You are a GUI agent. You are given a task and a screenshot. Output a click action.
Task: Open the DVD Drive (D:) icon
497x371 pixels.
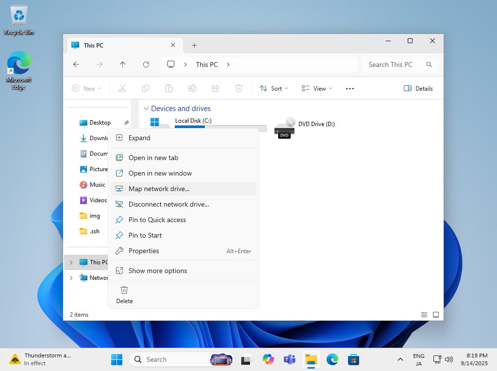(x=284, y=128)
